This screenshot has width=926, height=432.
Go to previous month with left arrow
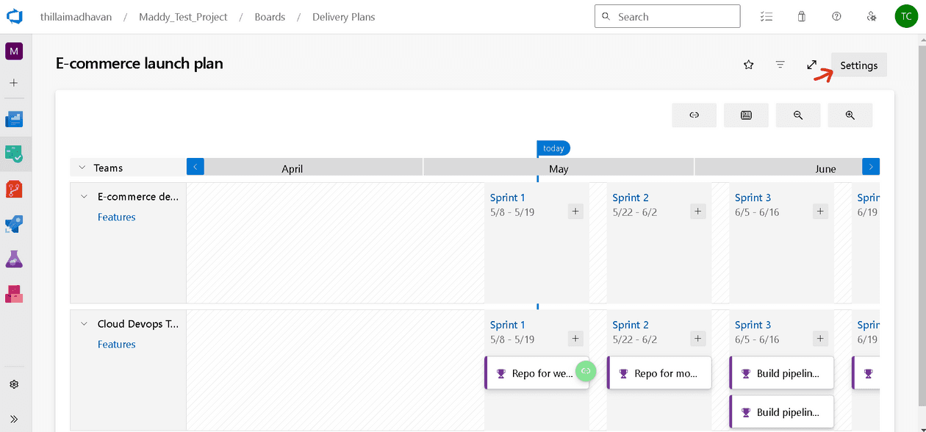coord(195,167)
